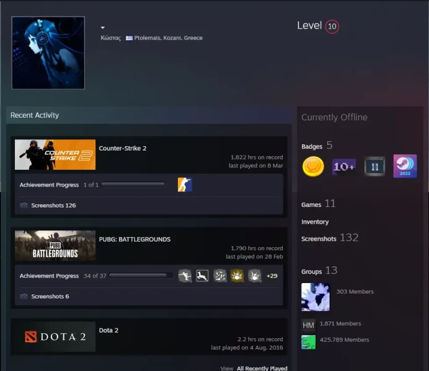This screenshot has width=429, height=371.
Task: Open the years of service 11 badge
Action: point(374,167)
